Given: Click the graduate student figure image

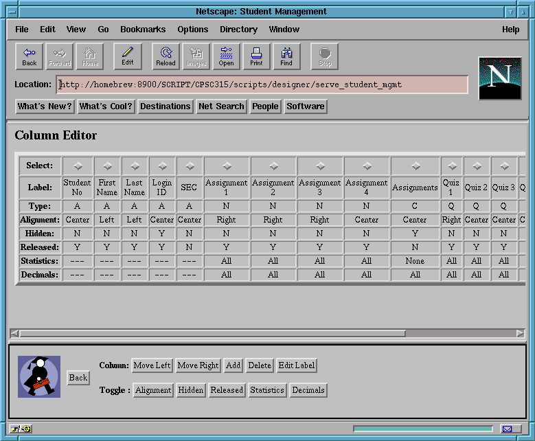Looking at the screenshot, I should (39, 377).
